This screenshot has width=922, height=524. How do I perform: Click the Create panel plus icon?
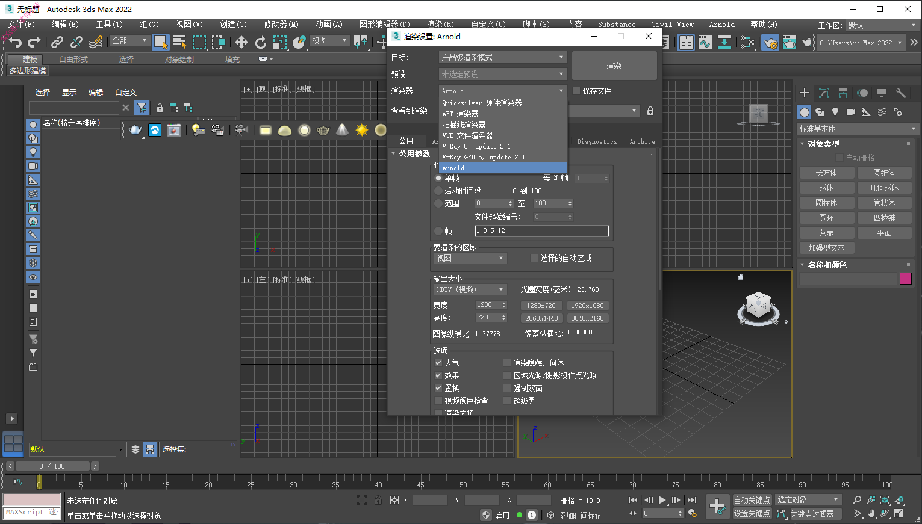[805, 93]
